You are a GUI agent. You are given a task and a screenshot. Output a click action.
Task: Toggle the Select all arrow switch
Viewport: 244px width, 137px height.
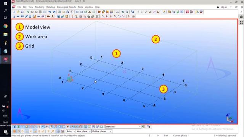coord(14,127)
